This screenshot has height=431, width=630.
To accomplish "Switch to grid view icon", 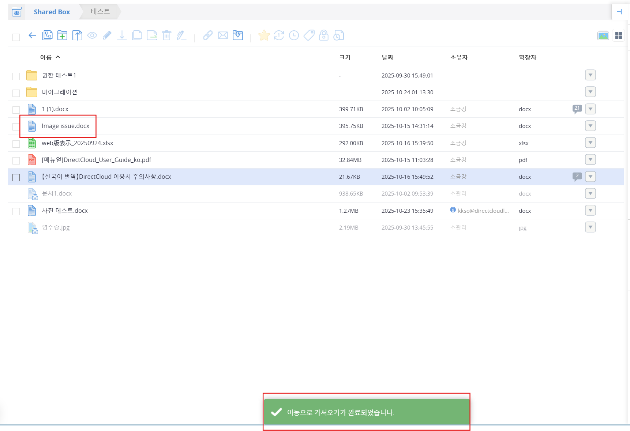I will [x=619, y=35].
